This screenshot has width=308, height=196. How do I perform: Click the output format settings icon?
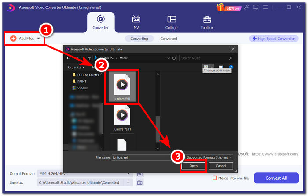coord(140,173)
